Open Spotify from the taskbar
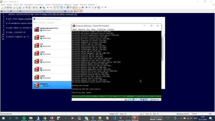 (x=24, y=118)
